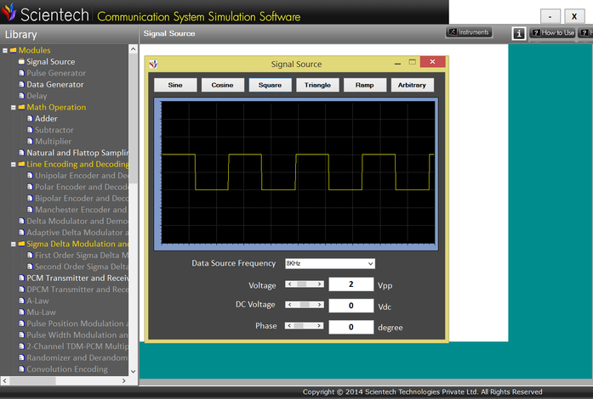
Task: Minimize the main application window
Action: point(550,16)
